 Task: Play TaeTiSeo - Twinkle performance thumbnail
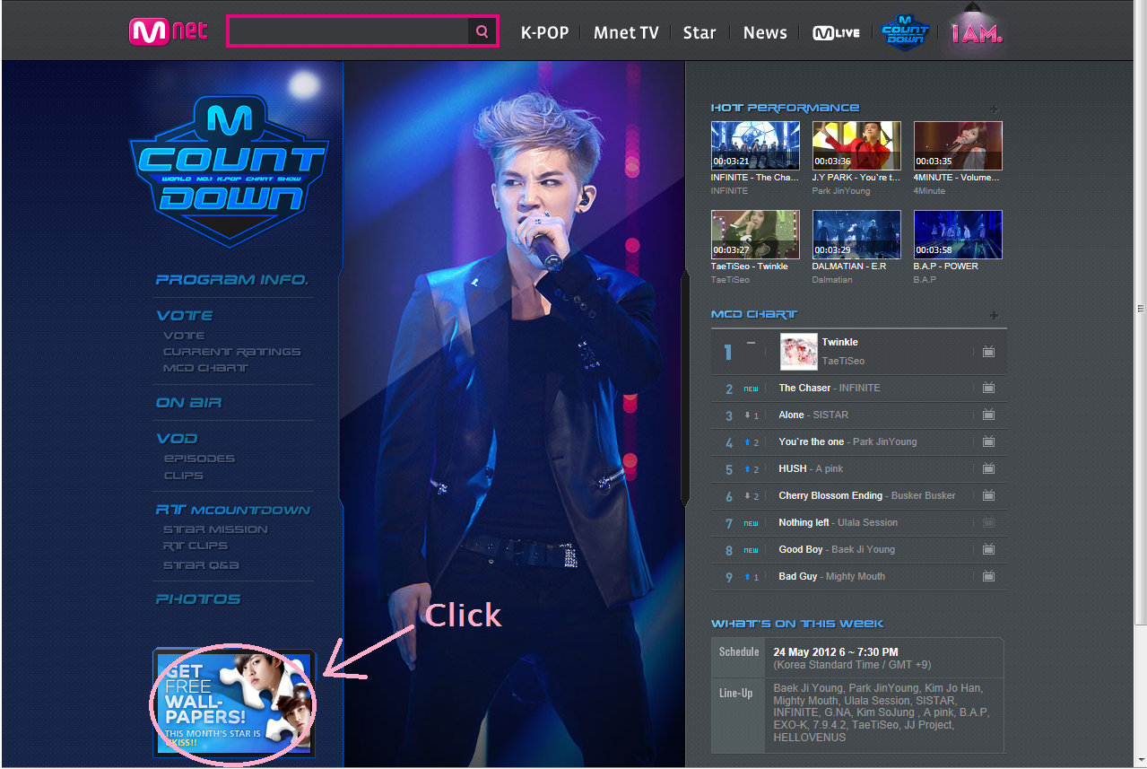click(x=755, y=234)
